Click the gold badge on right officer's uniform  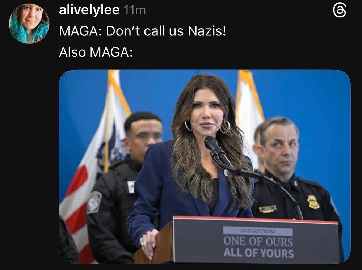click(x=313, y=202)
